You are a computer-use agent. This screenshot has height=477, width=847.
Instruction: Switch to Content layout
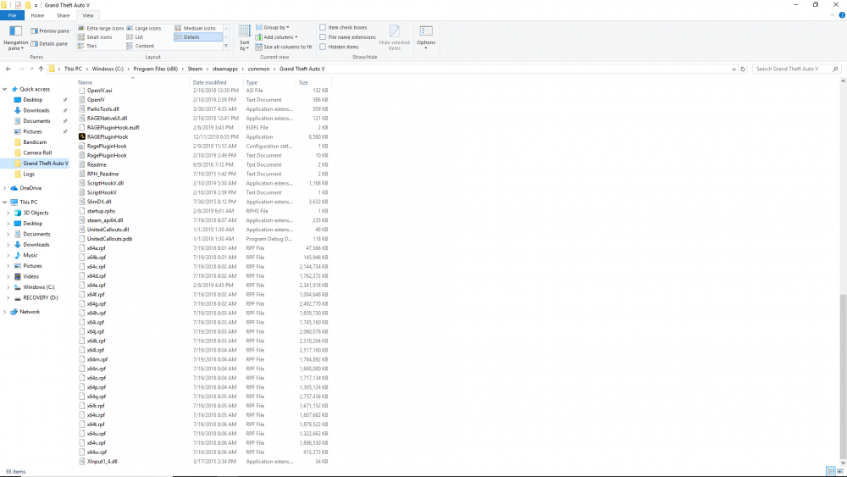[x=141, y=46]
